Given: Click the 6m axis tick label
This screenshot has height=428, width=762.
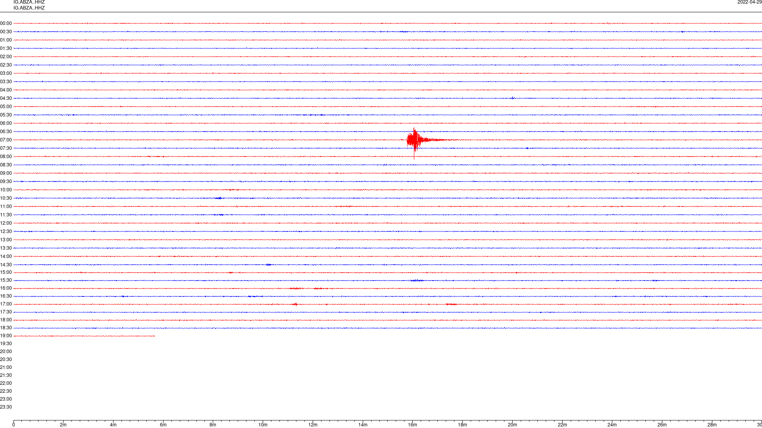Looking at the screenshot, I should click(x=163, y=425).
